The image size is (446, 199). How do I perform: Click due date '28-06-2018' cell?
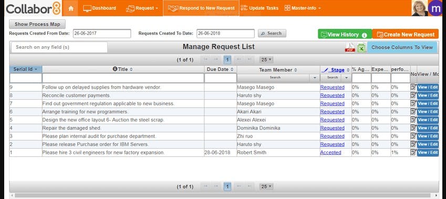click(220, 152)
